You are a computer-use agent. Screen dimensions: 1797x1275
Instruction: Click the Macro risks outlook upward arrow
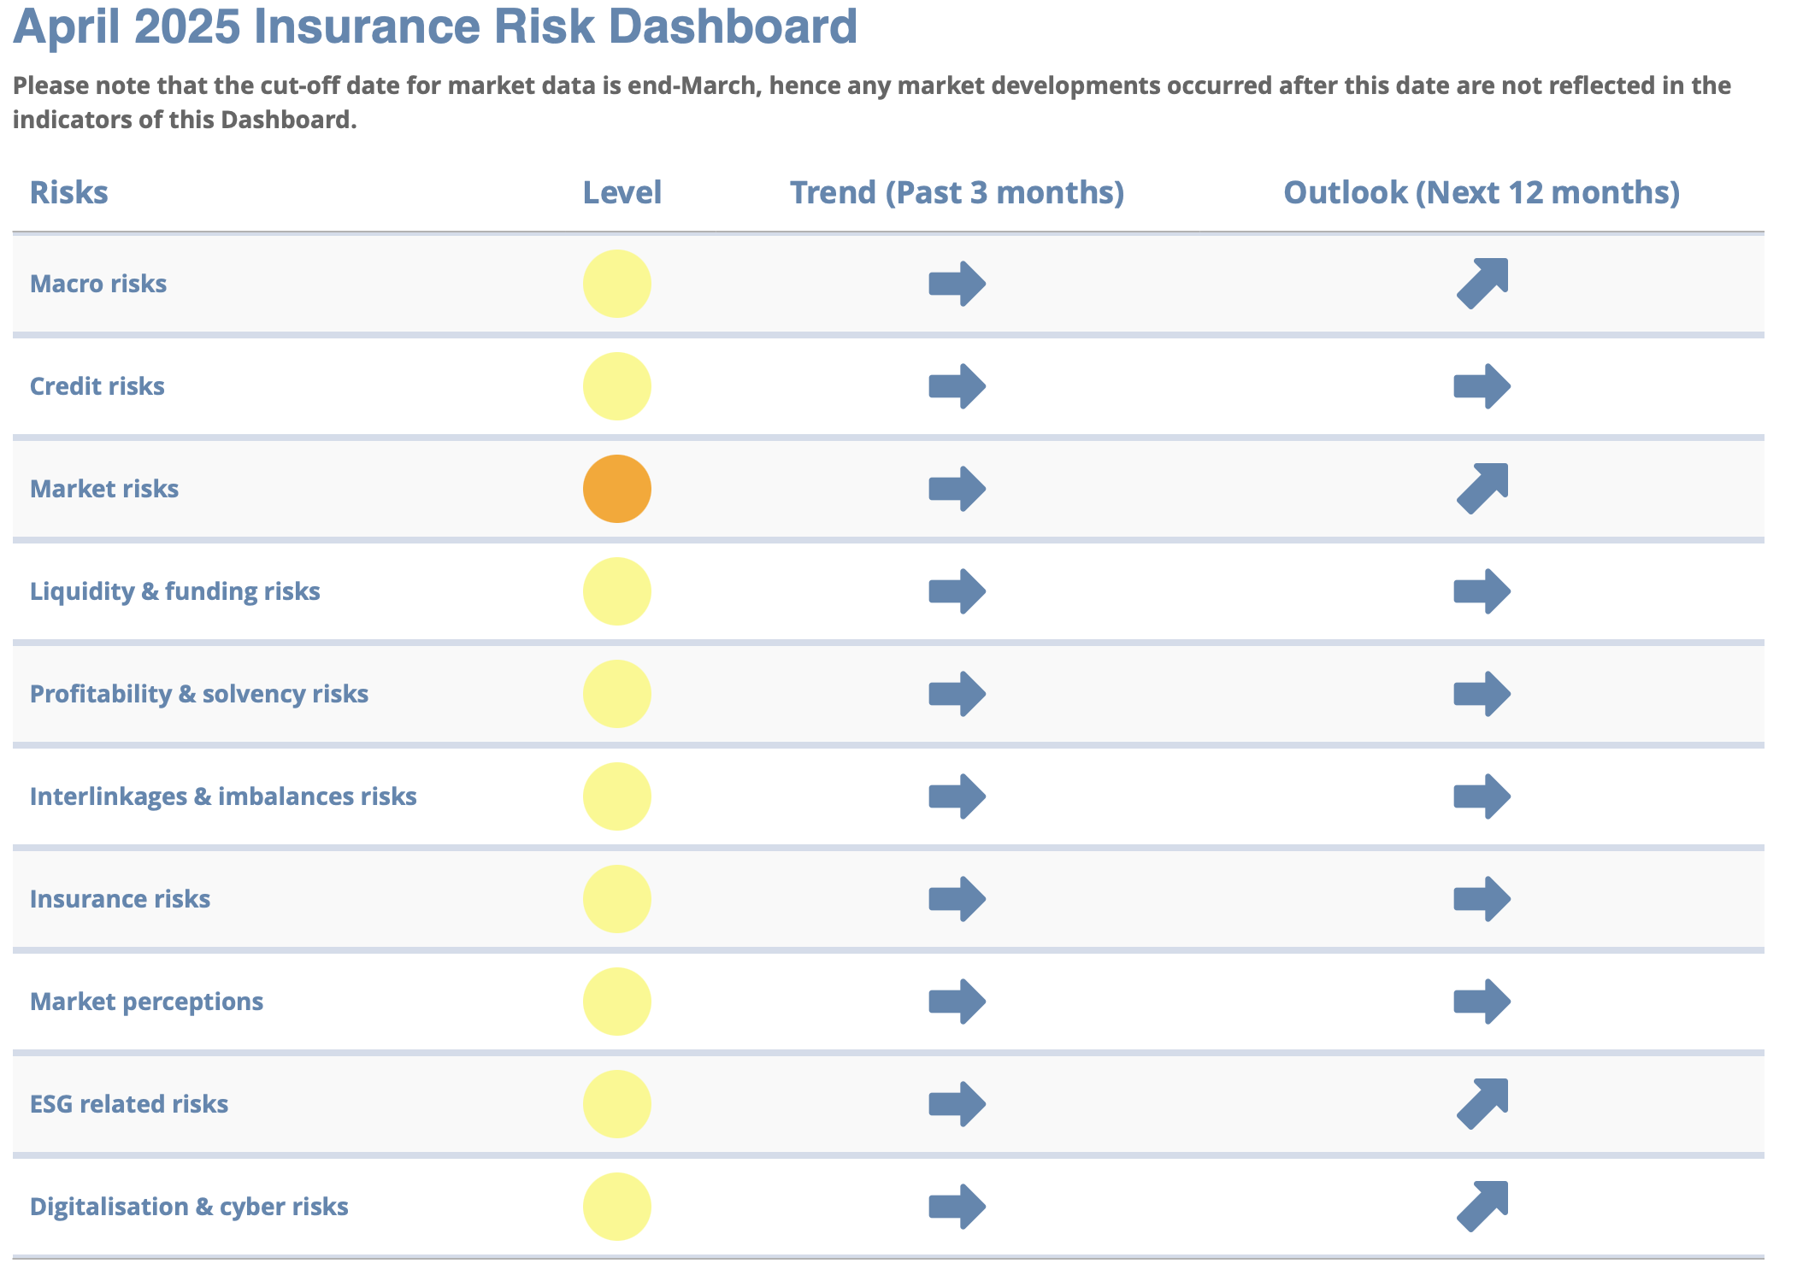point(1482,284)
